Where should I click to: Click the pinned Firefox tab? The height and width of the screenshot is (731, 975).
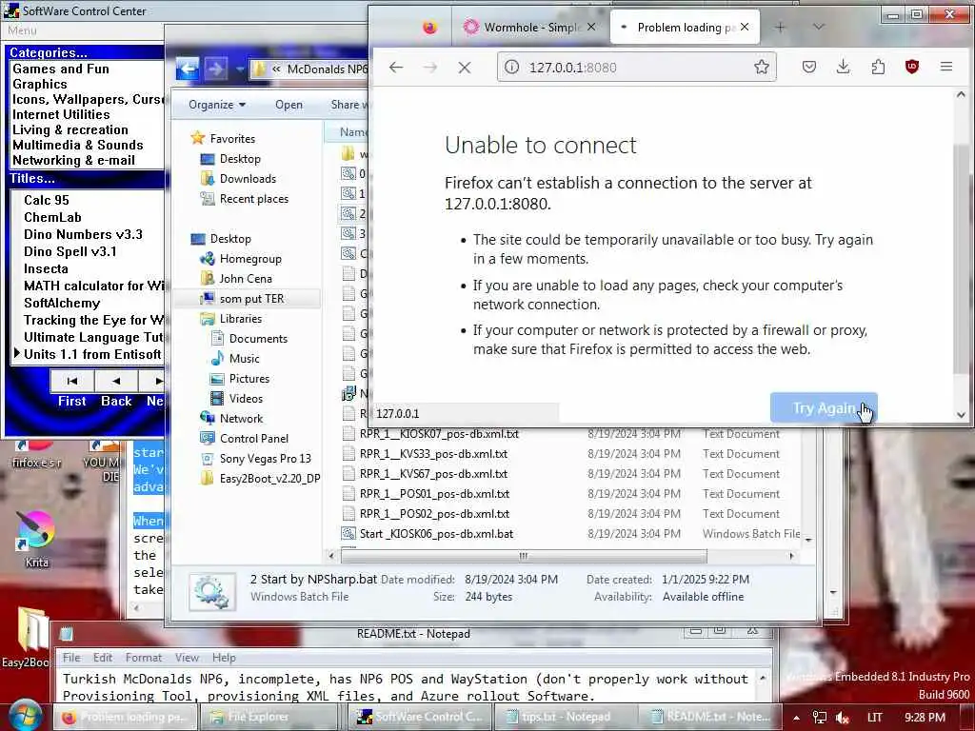429,28
